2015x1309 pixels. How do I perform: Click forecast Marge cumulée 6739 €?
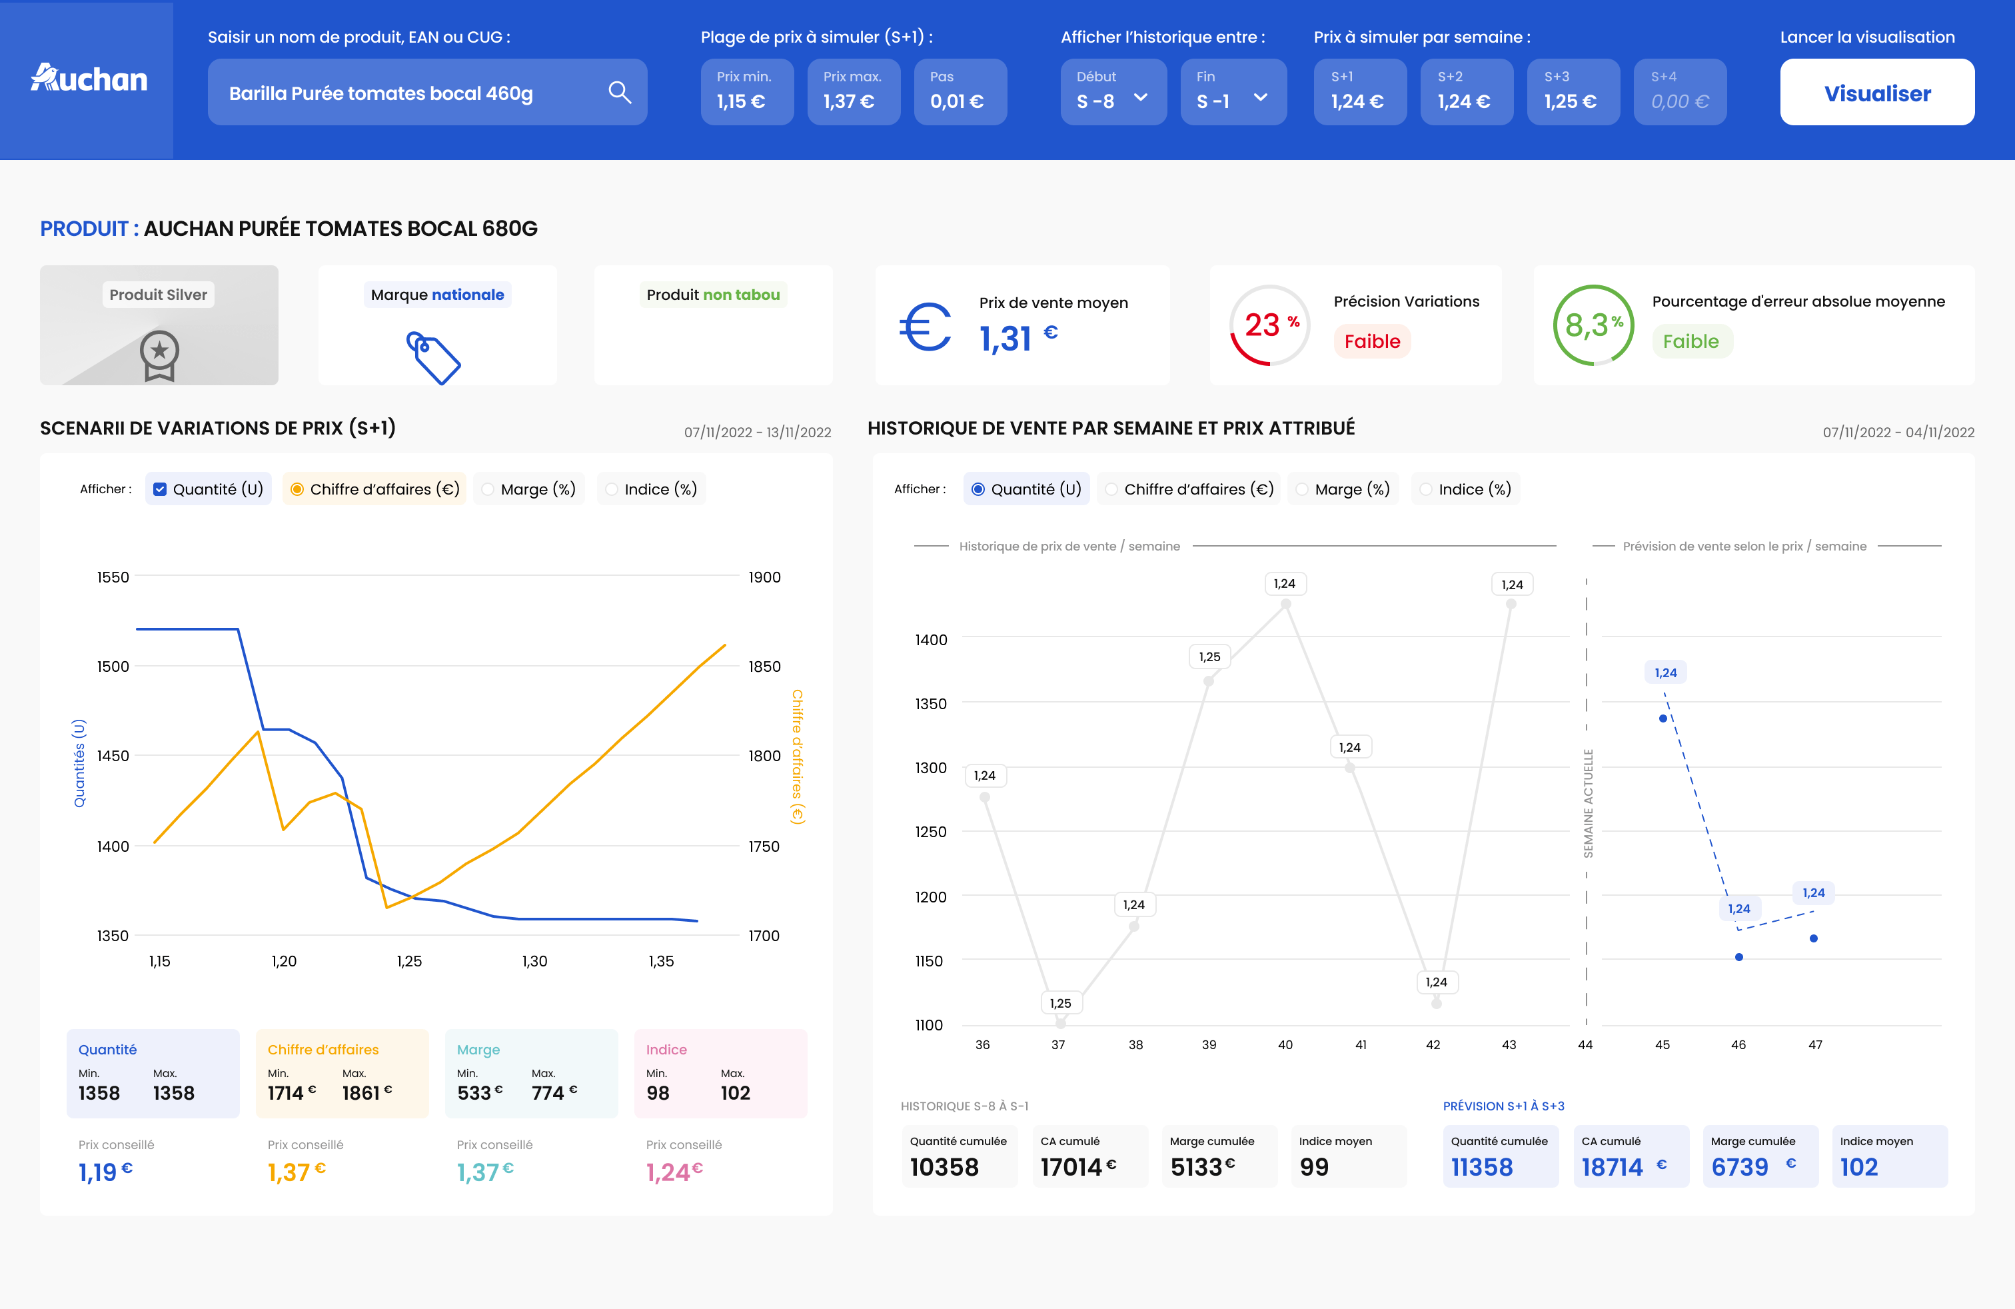click(x=1760, y=1156)
